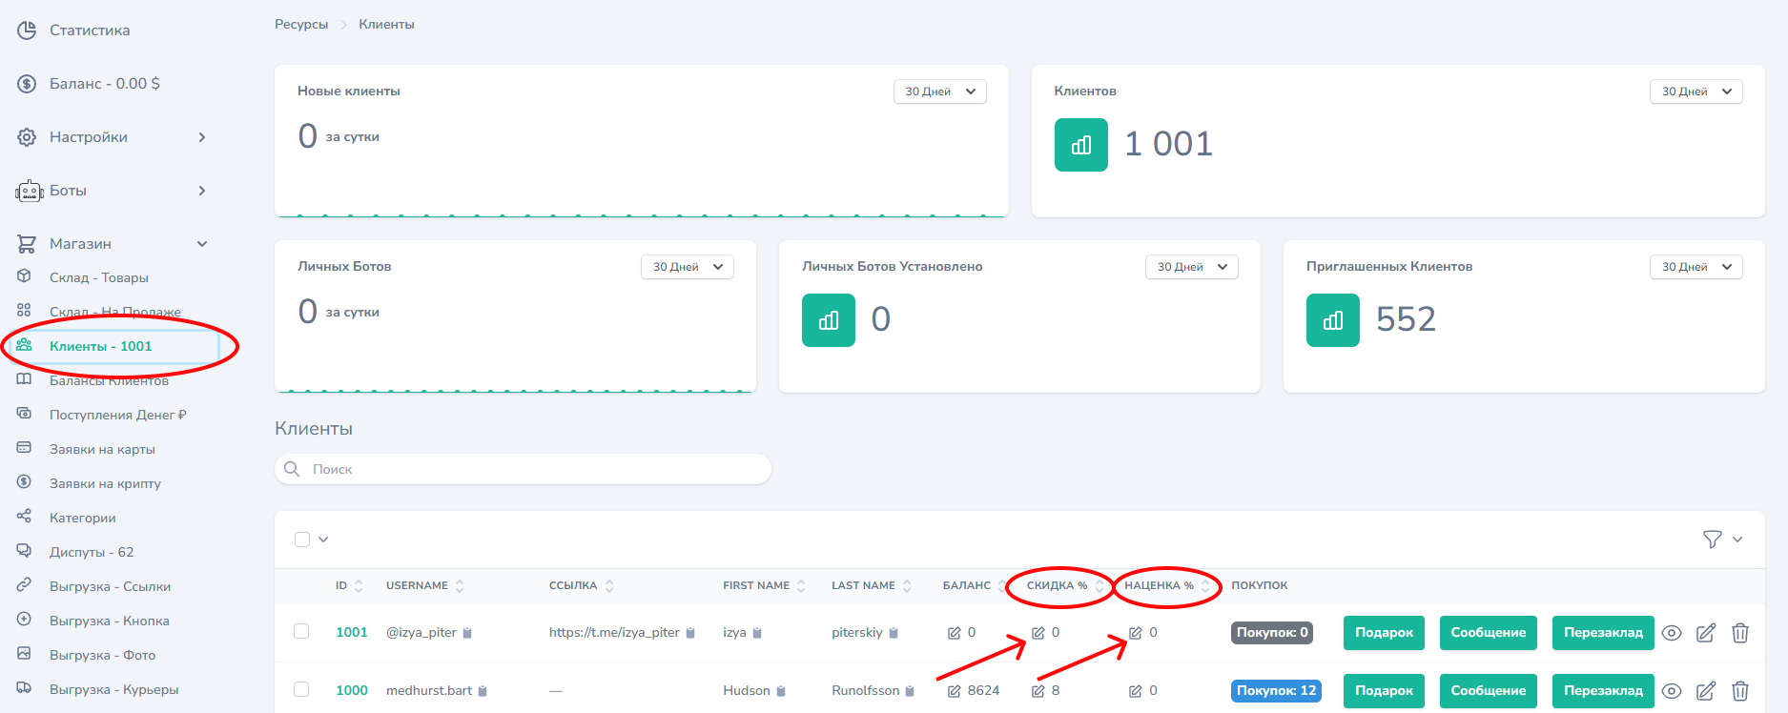Edit discount percent 8 for client 1000
This screenshot has width=1788, height=713.
pyautogui.click(x=1038, y=691)
